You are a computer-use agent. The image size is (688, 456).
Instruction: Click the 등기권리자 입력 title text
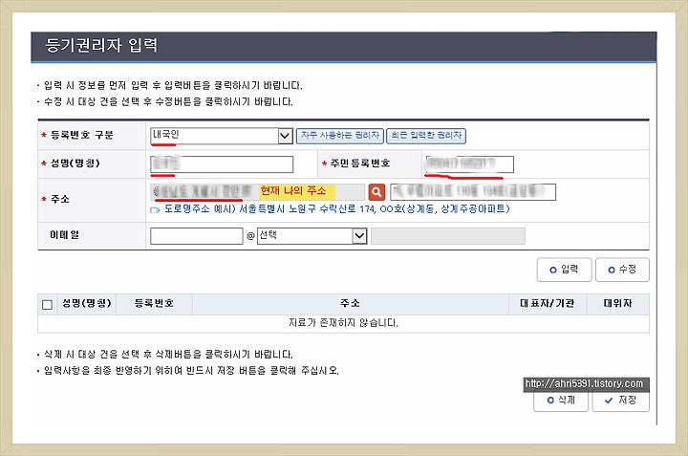(101, 46)
